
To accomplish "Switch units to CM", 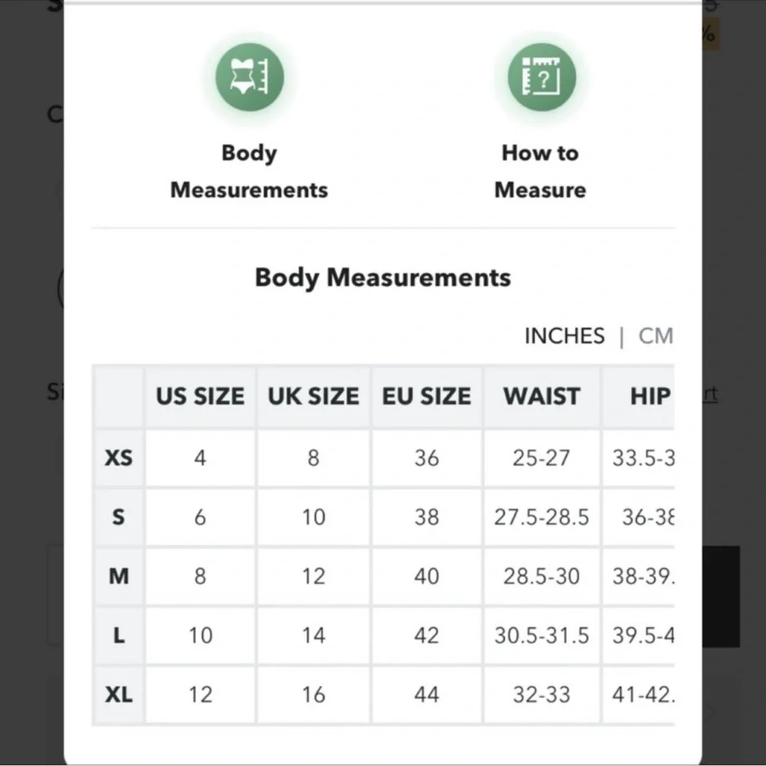I will (x=656, y=336).
